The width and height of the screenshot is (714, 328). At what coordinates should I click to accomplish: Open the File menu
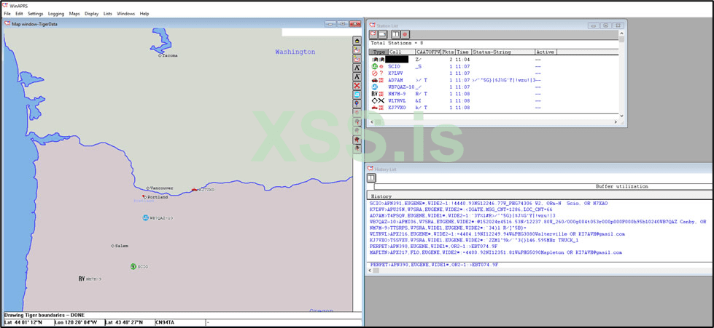tap(7, 14)
